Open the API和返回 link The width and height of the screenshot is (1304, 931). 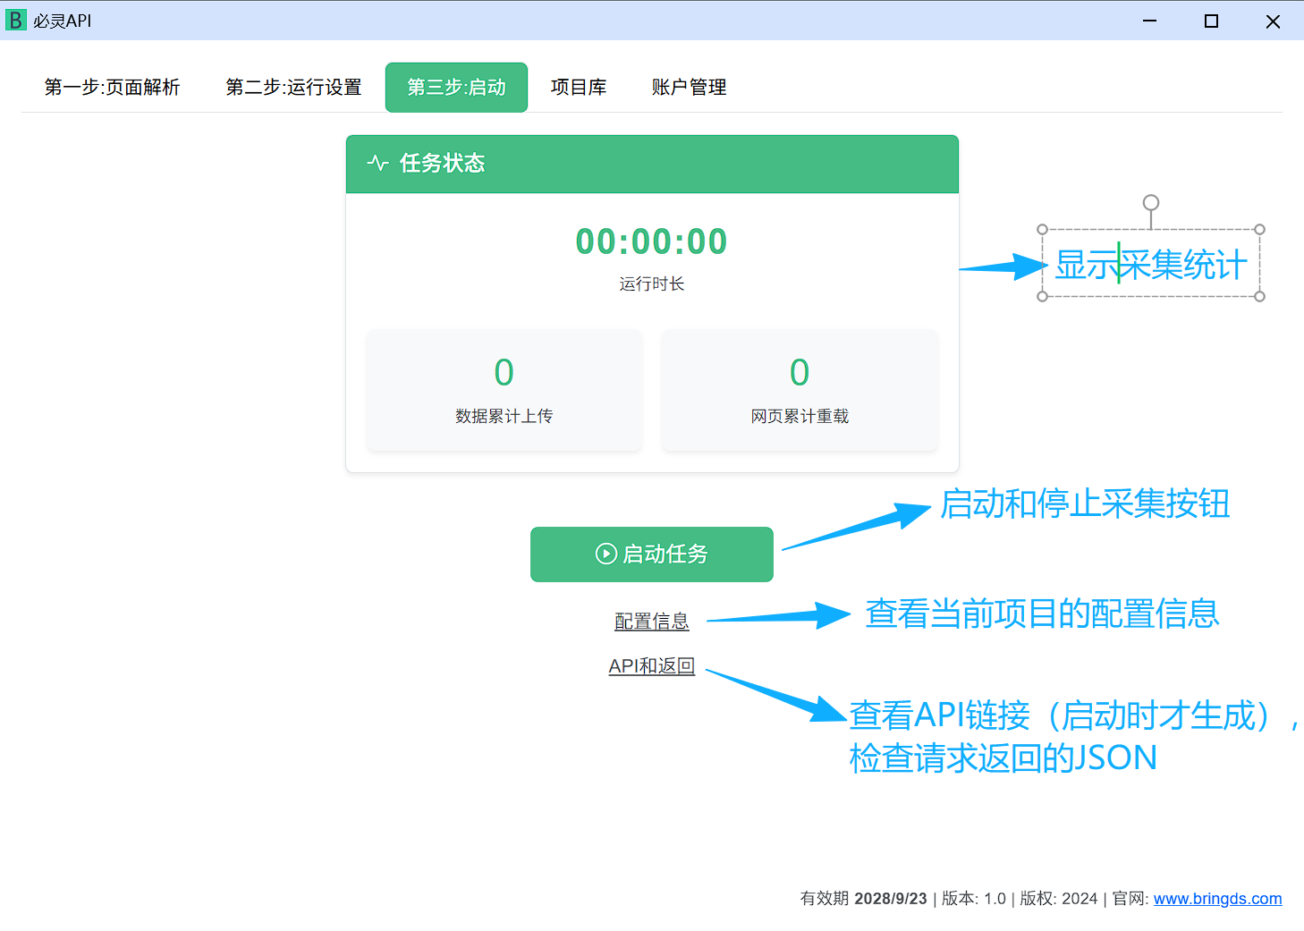coord(651,665)
